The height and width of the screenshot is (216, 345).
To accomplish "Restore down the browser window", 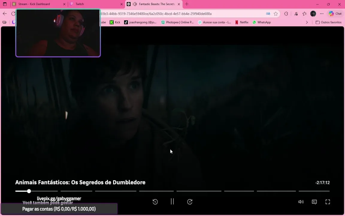I will click(328, 4).
